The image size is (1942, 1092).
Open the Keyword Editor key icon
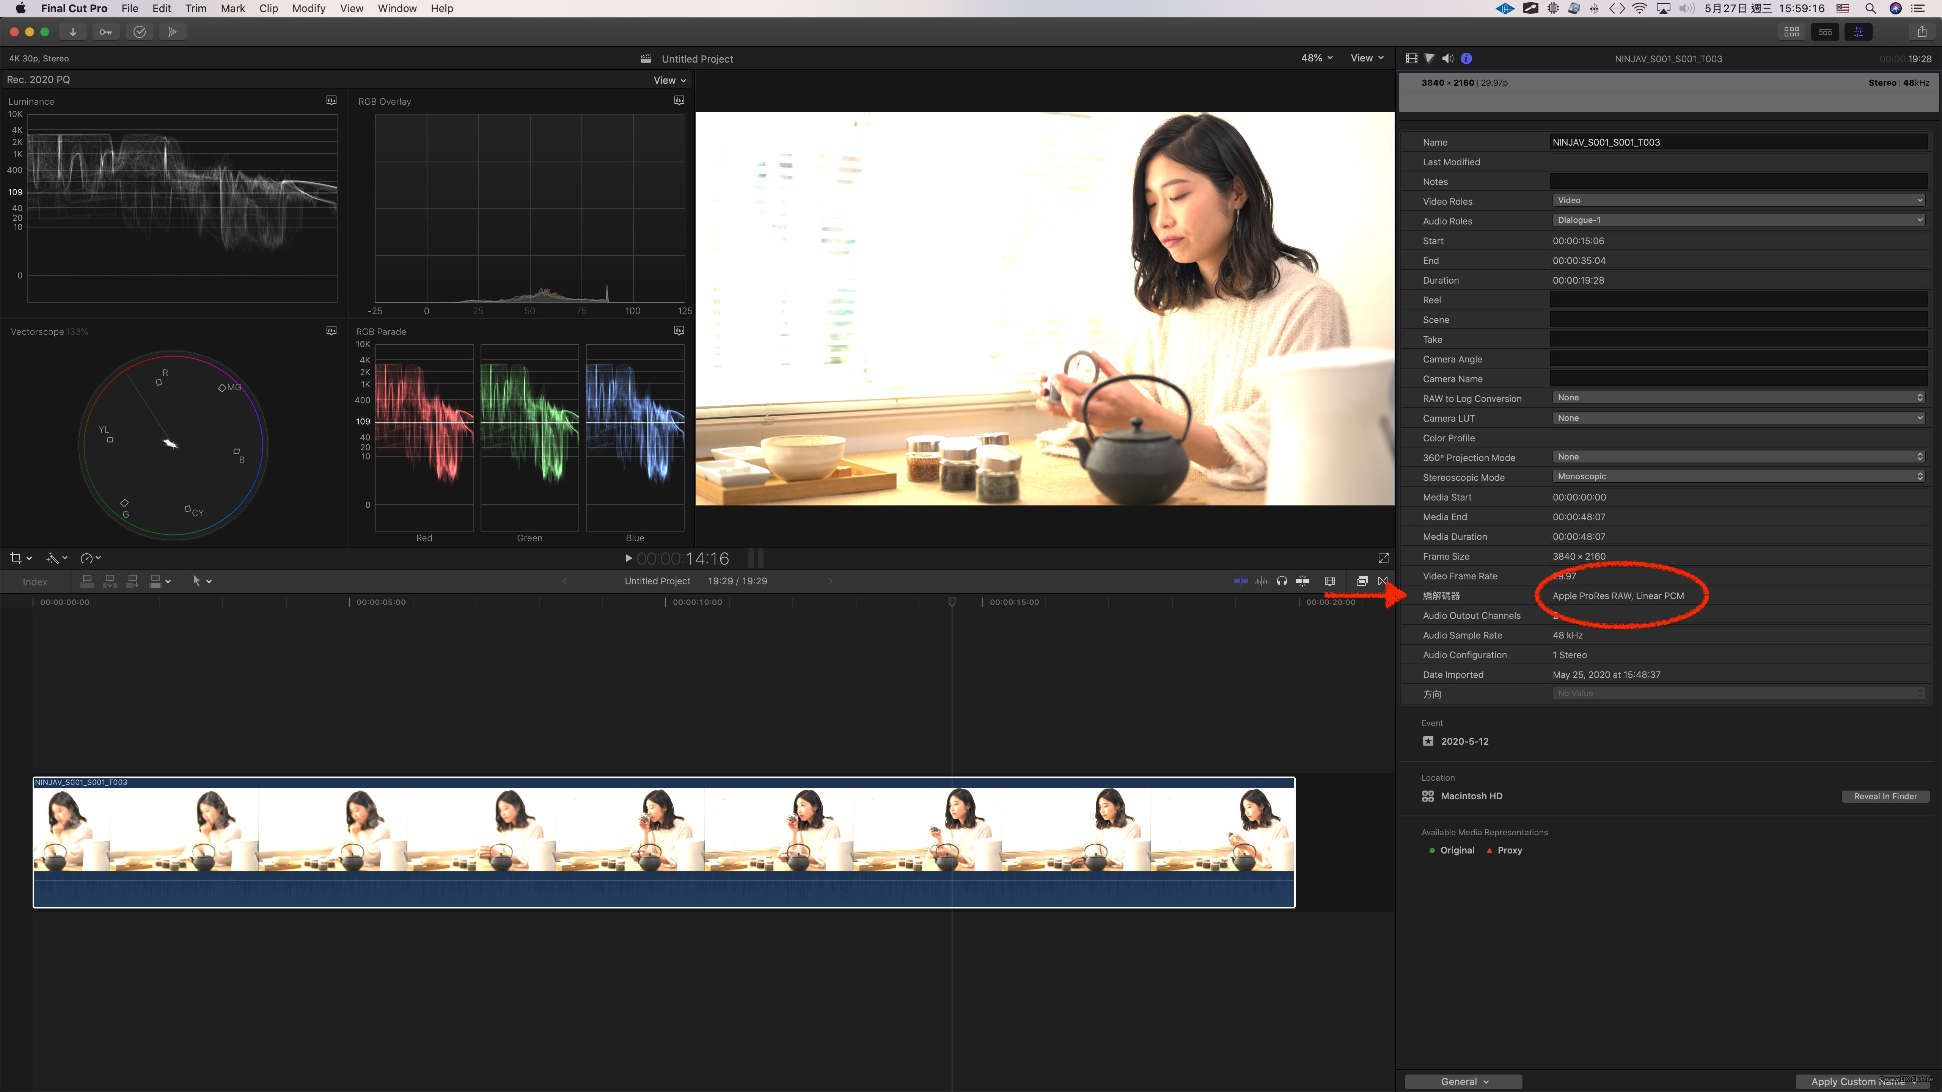pyautogui.click(x=105, y=31)
